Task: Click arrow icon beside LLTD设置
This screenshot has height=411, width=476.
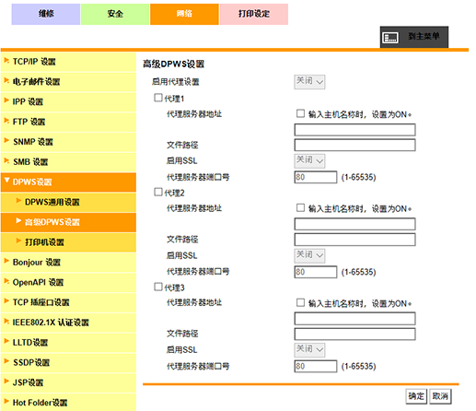Action: (x=6, y=341)
